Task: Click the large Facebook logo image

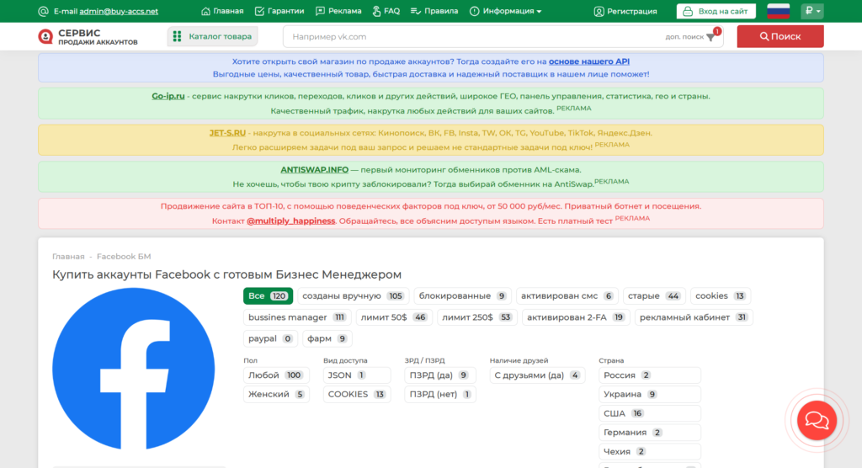Action: tap(134, 369)
